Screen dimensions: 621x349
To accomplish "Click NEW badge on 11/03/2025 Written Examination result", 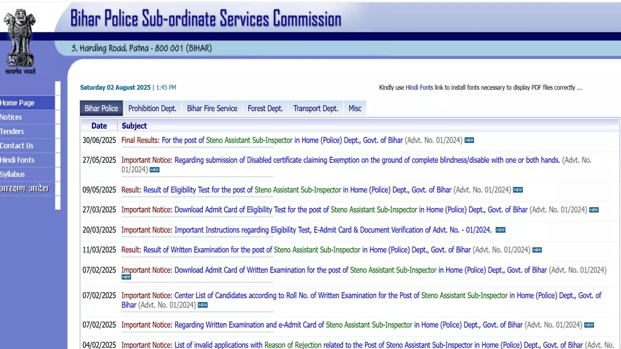I will tap(537, 250).
